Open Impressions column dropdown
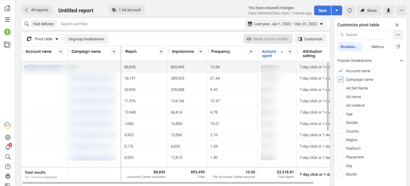This screenshot has width=410, height=186. click(x=200, y=52)
